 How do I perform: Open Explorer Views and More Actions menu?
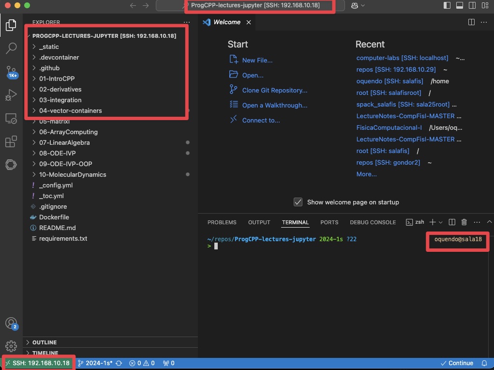(x=186, y=22)
